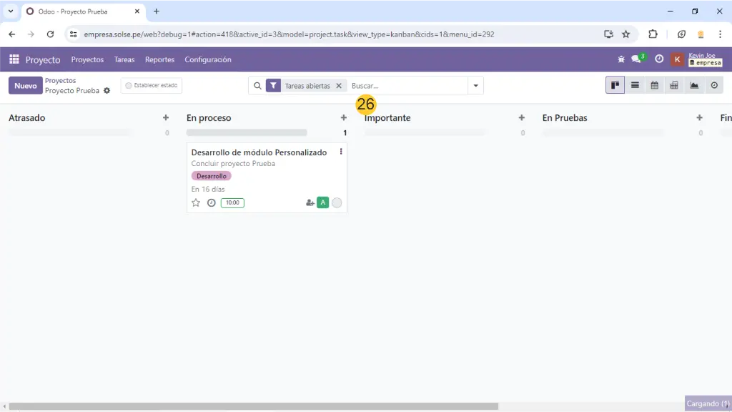Click the En proceso column progress bar

(247, 132)
